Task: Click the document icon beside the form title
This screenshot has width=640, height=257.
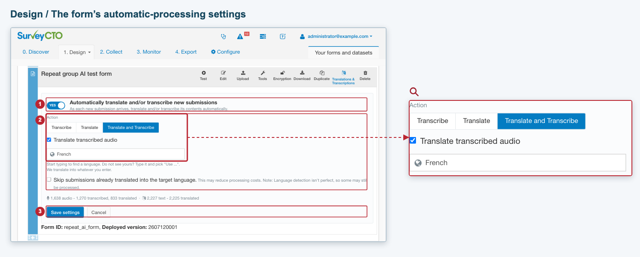Action: pyautogui.click(x=33, y=74)
